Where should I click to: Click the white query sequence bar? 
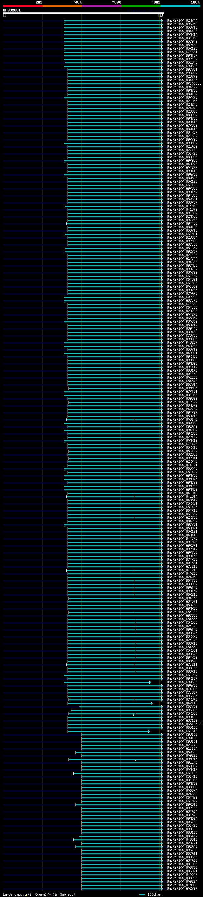84,13
